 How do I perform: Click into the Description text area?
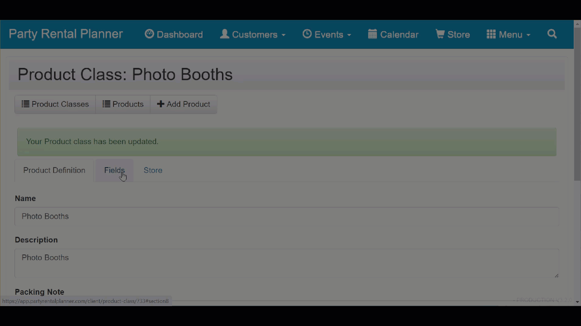(x=287, y=263)
